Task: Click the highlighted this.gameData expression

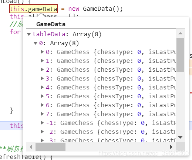Action: click(x=33, y=9)
